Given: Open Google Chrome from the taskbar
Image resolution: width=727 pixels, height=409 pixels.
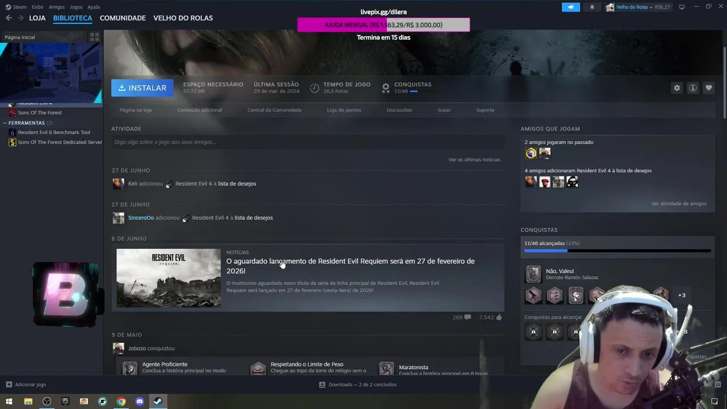Looking at the screenshot, I should (121, 401).
